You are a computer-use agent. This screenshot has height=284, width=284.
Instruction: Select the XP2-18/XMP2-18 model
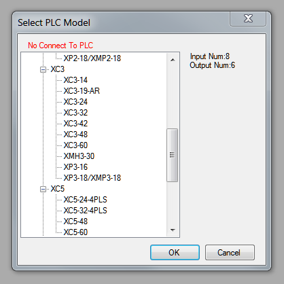point(92,58)
